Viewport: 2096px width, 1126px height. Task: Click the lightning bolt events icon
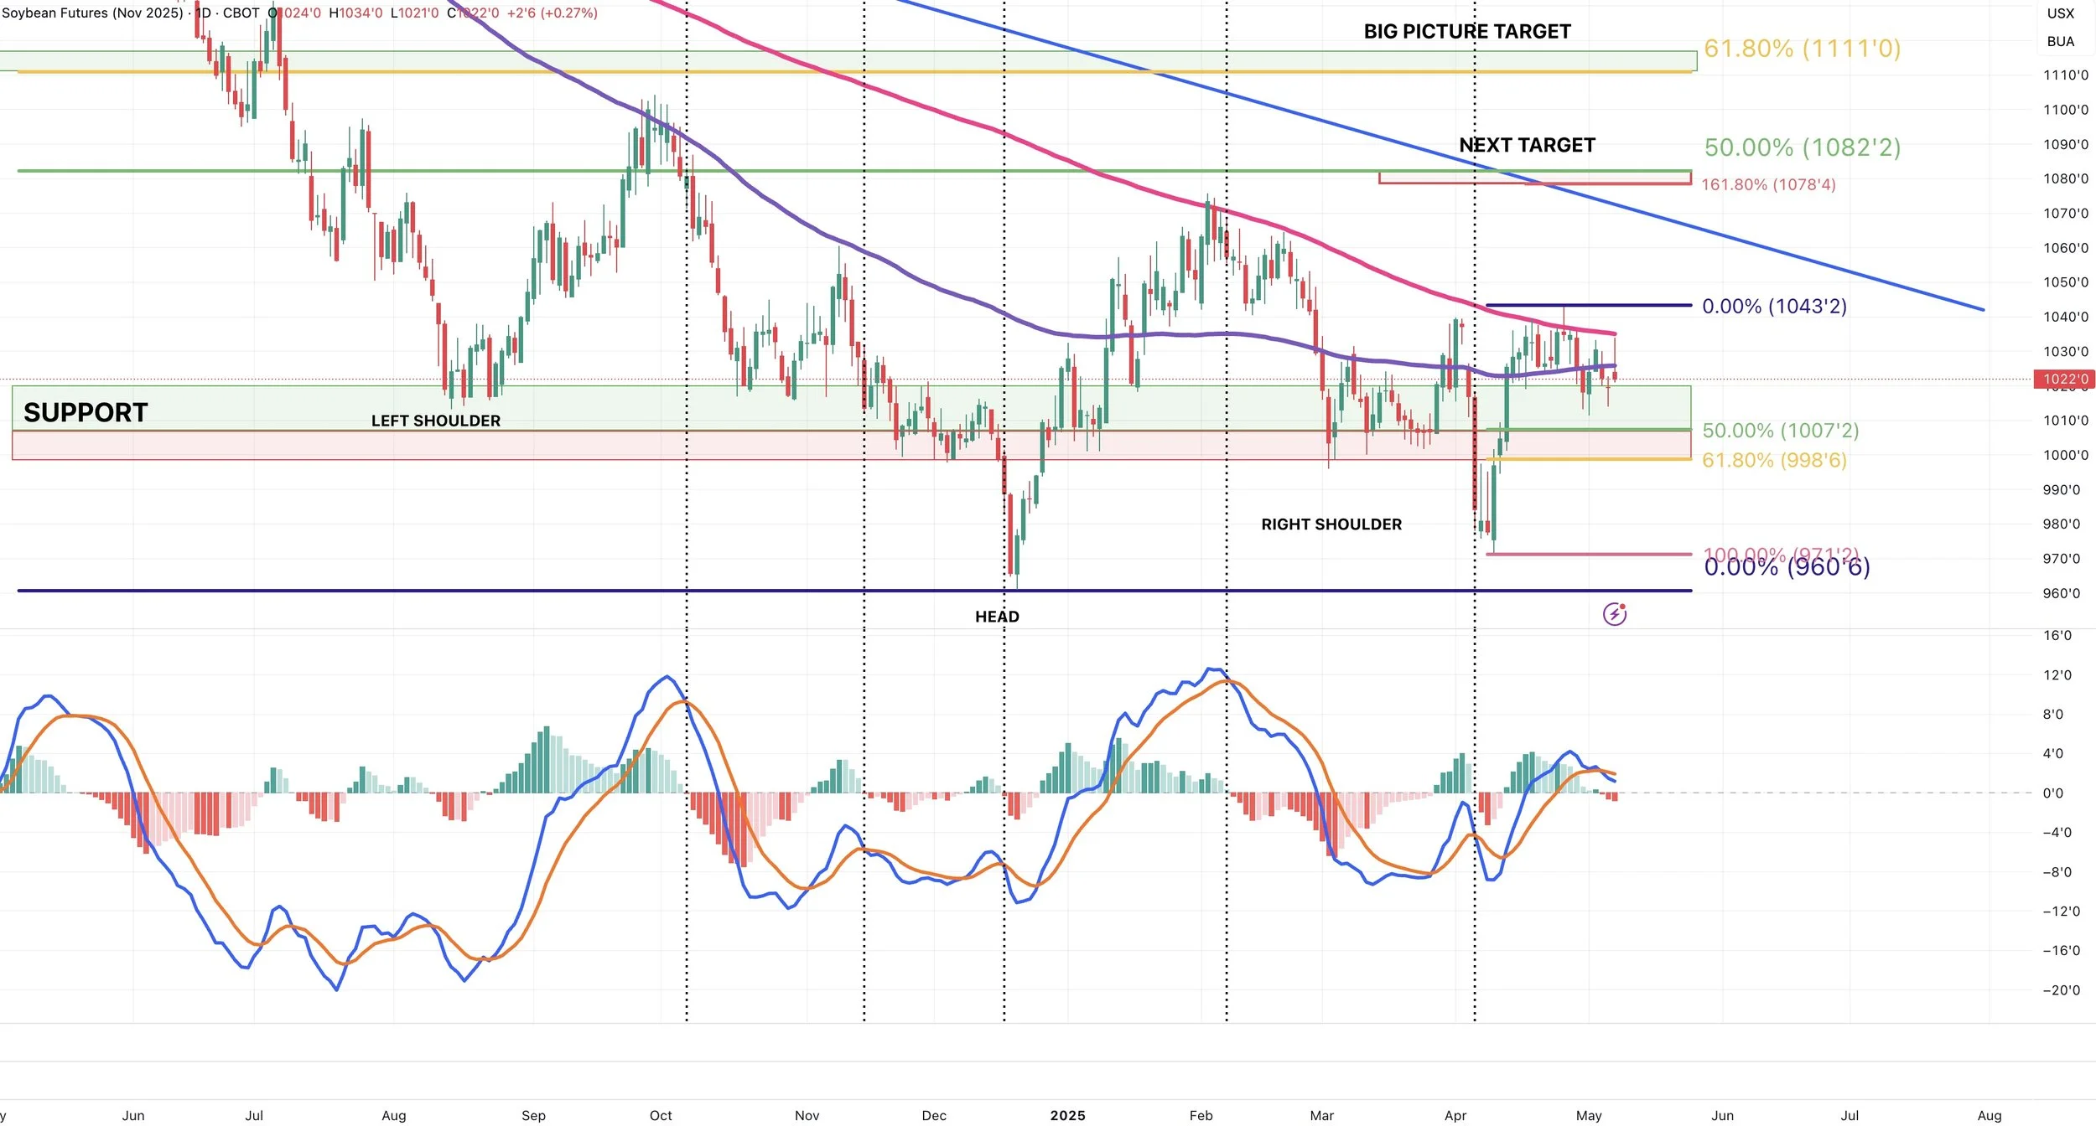coord(1614,614)
